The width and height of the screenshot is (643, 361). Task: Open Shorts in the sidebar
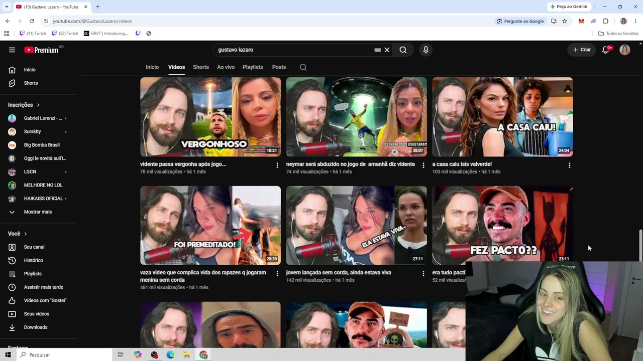click(x=38, y=83)
